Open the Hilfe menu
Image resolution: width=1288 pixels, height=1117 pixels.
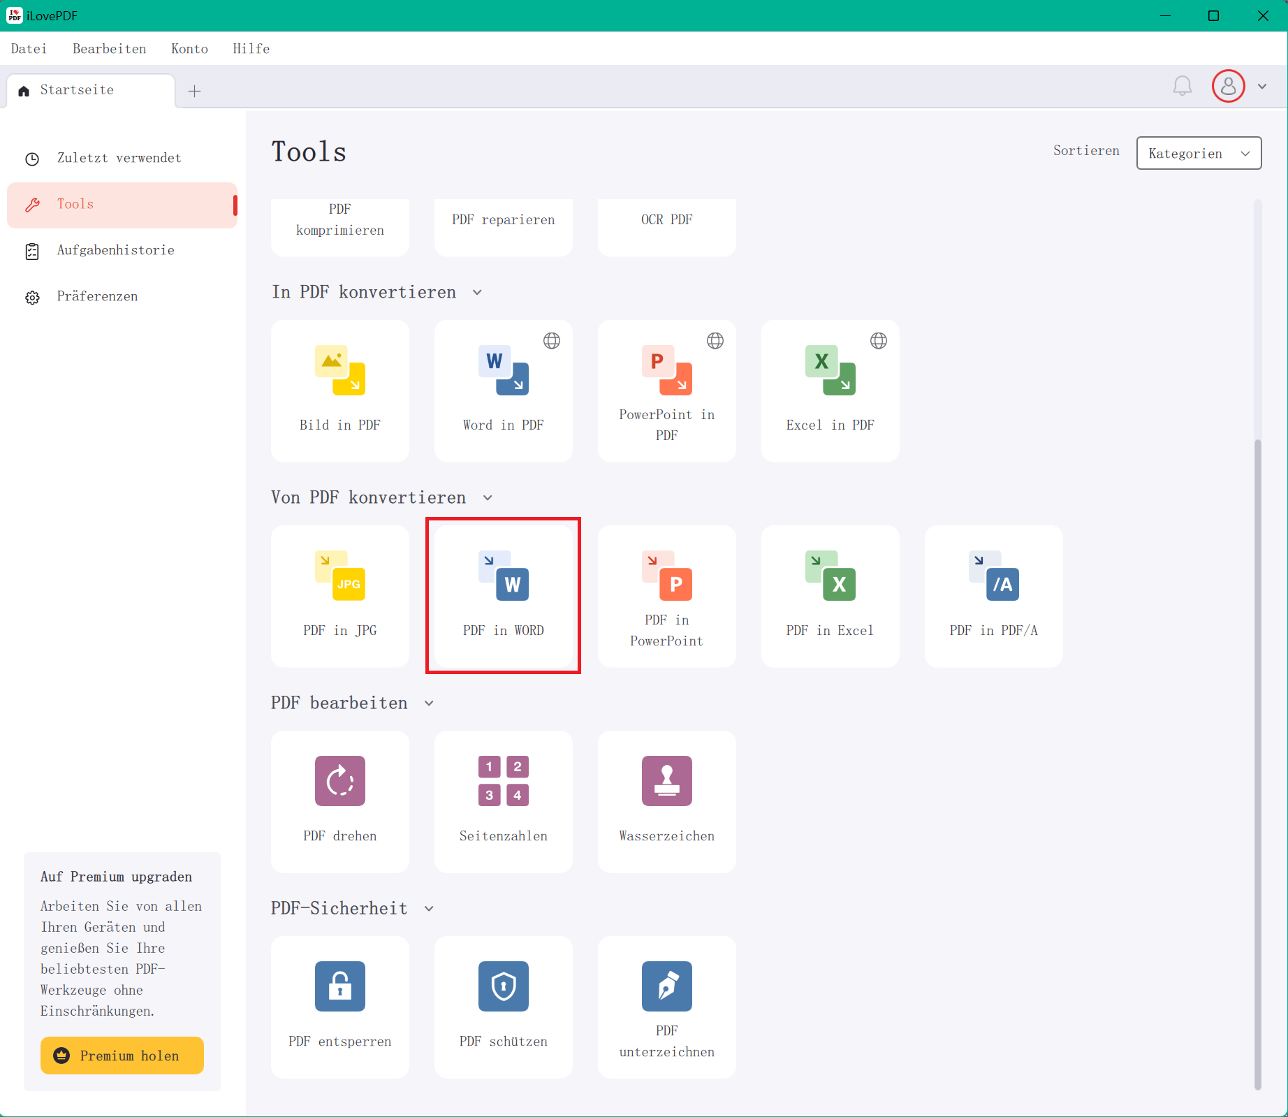pos(251,49)
